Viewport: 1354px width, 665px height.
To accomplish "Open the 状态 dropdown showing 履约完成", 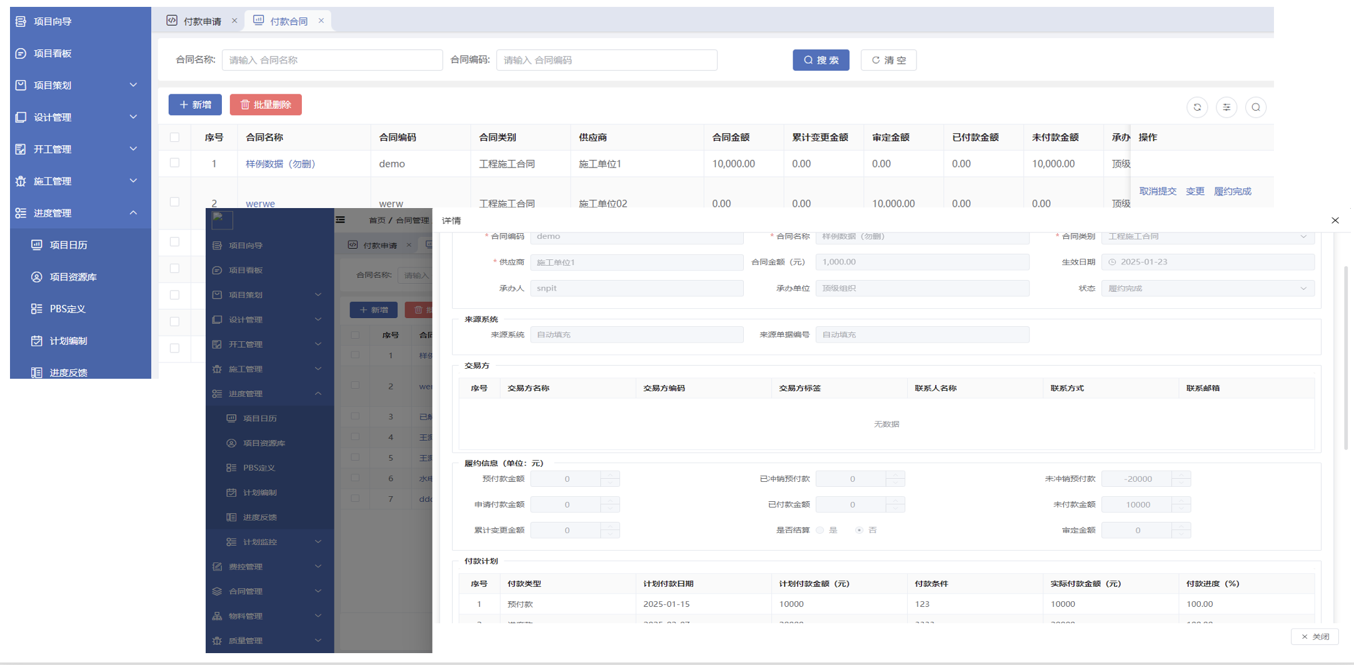I will pyautogui.click(x=1207, y=288).
